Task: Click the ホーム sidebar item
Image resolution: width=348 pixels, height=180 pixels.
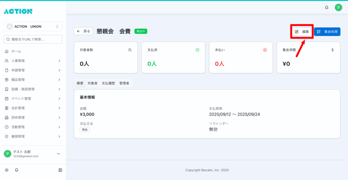Action: pos(16,51)
